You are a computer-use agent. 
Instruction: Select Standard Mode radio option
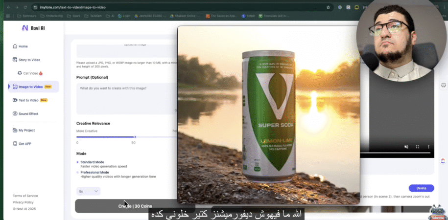point(77,162)
